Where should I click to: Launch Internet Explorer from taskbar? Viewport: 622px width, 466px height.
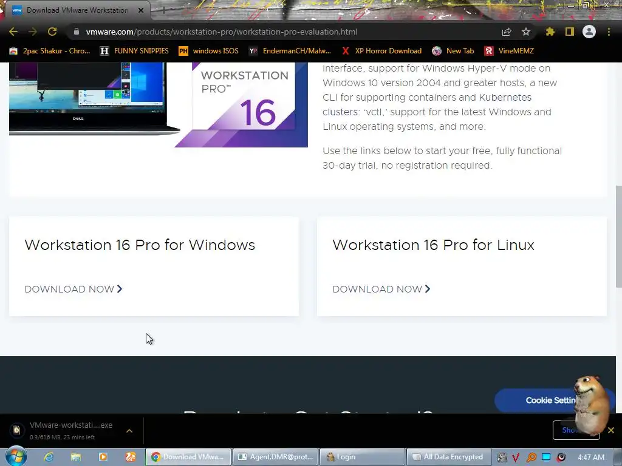click(x=49, y=457)
